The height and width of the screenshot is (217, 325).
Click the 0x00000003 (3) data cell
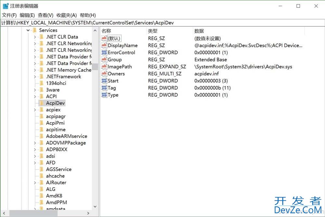click(211, 81)
